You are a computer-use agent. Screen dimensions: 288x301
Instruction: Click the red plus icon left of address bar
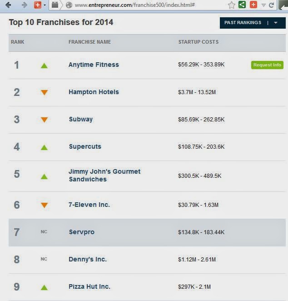[38, 5]
